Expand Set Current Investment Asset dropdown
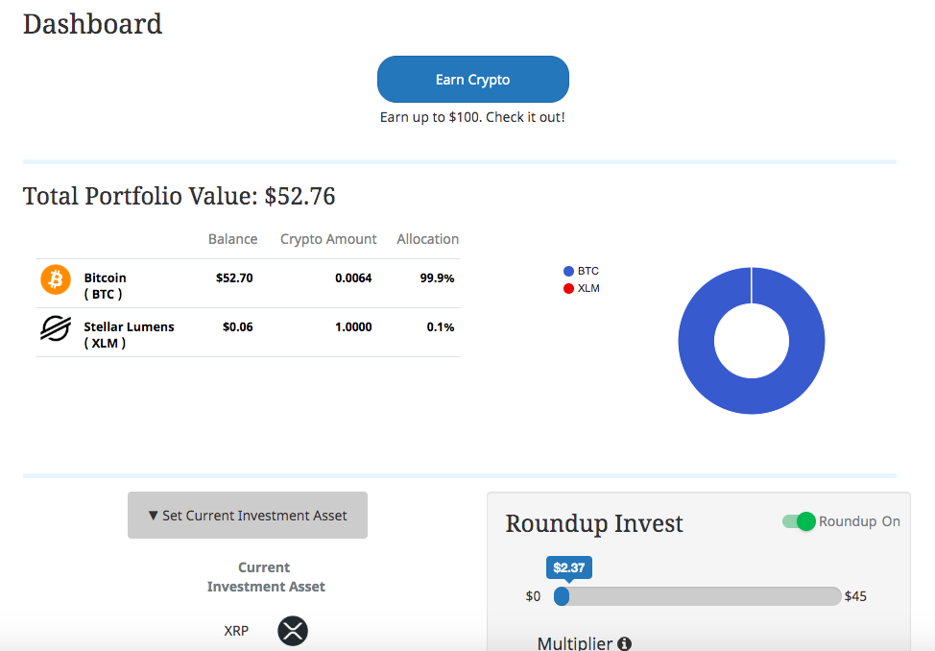This screenshot has width=935, height=651. point(248,516)
